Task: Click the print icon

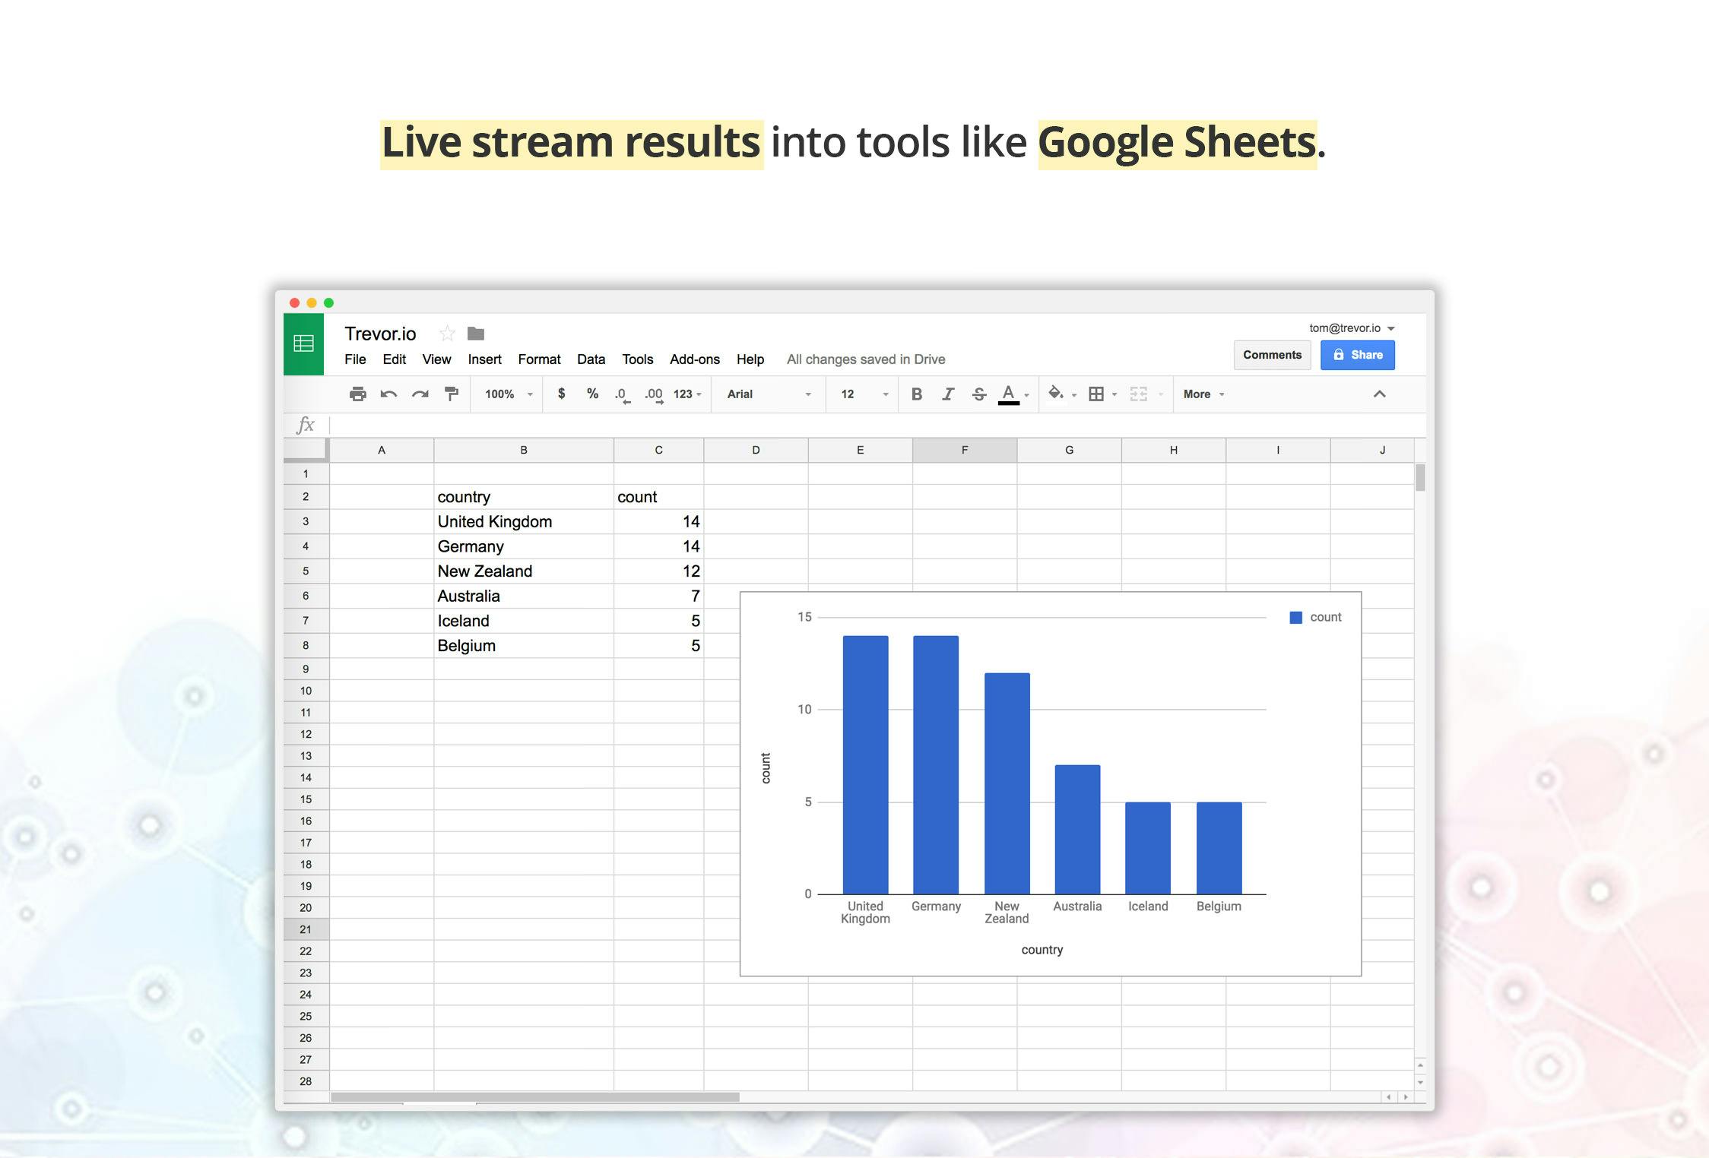Action: [x=357, y=394]
